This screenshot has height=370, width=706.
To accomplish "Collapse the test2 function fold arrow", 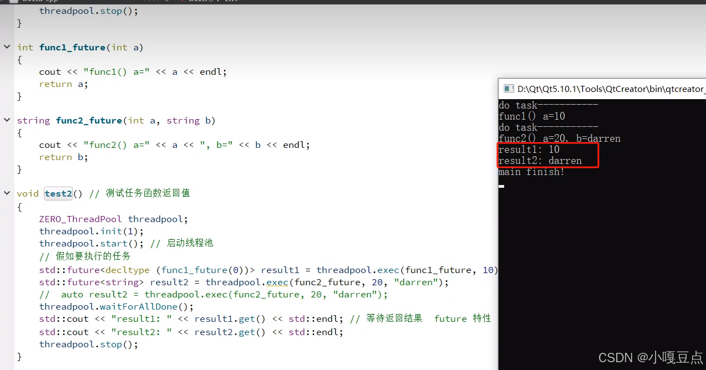I will pos(7,193).
